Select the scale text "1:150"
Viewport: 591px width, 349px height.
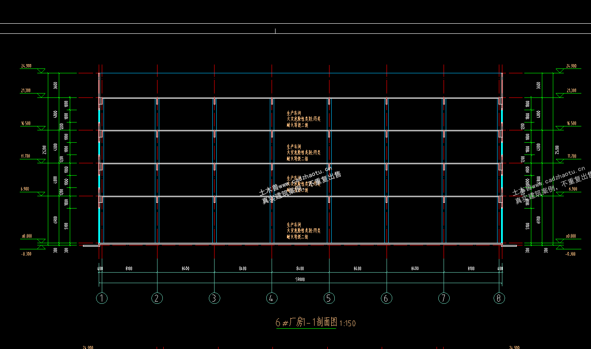[347, 324]
